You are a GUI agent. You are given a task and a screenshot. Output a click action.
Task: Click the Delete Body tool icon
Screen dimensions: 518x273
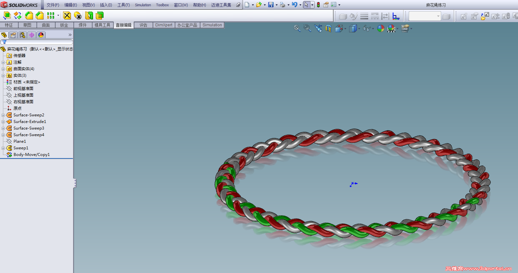tap(78, 15)
